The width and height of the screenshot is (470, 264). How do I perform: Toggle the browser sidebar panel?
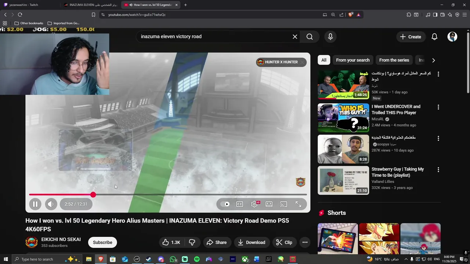pos(435,15)
